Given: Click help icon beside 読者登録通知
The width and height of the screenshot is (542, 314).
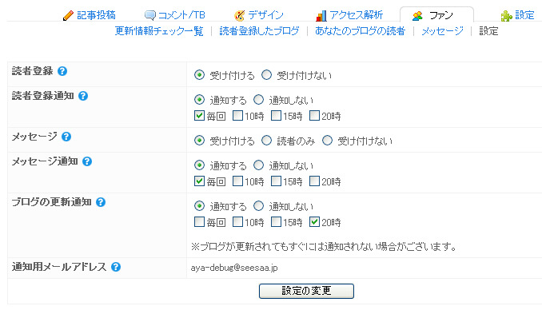Looking at the screenshot, I should (83, 96).
